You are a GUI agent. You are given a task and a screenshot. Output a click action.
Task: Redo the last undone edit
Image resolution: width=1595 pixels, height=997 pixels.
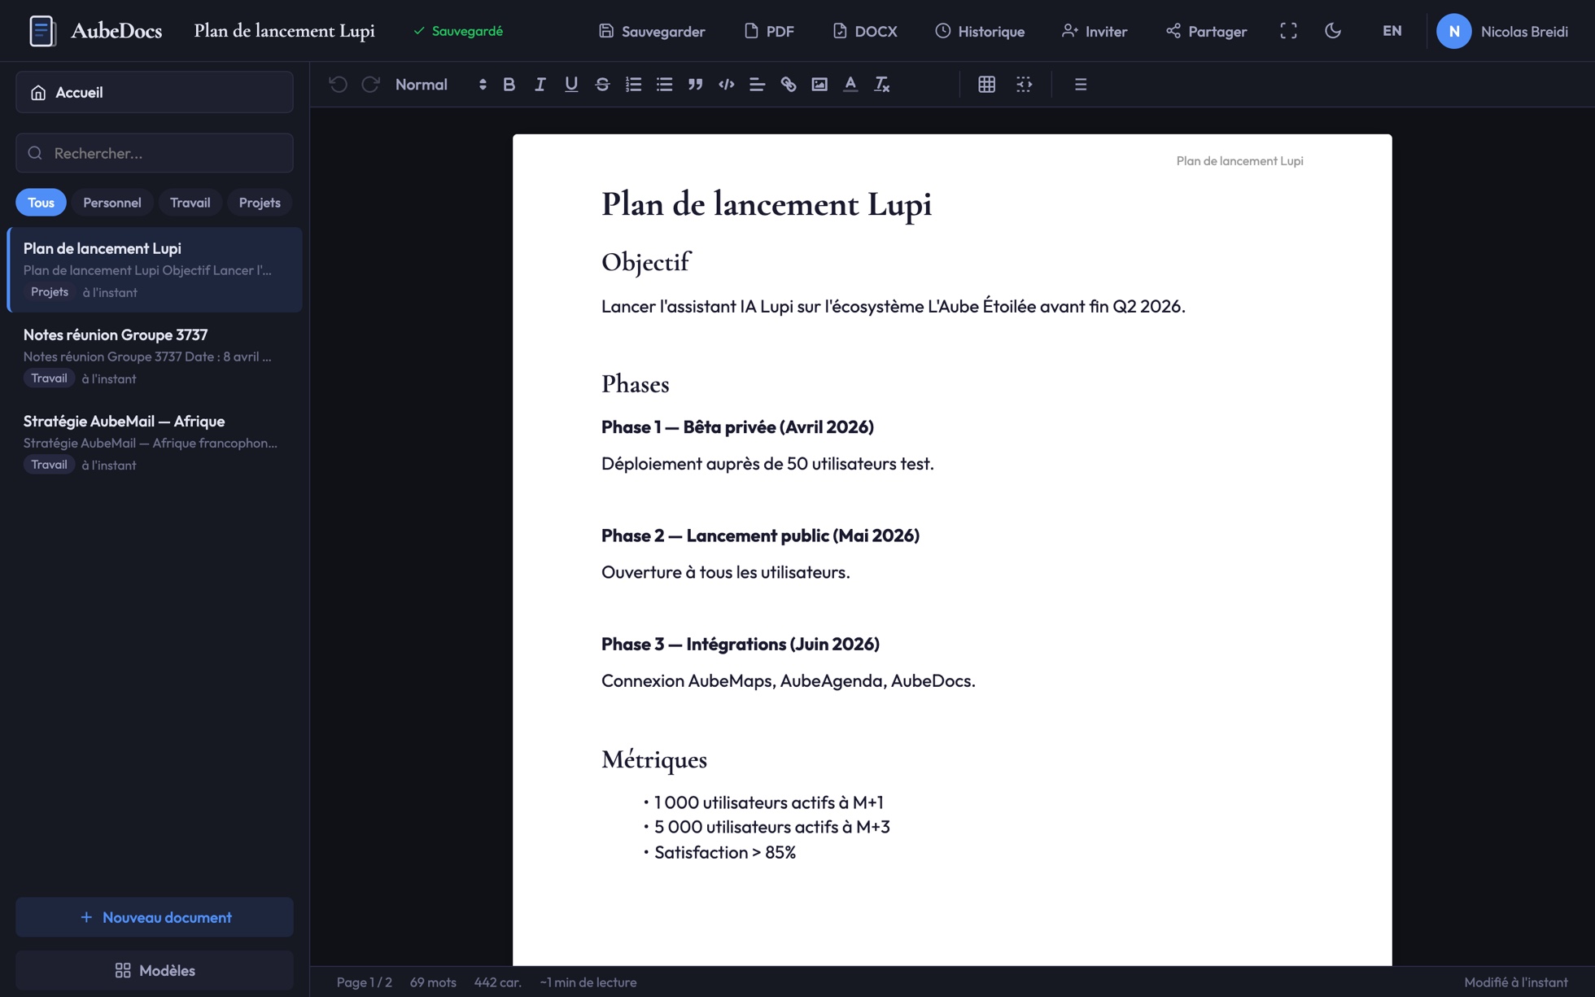tap(370, 85)
